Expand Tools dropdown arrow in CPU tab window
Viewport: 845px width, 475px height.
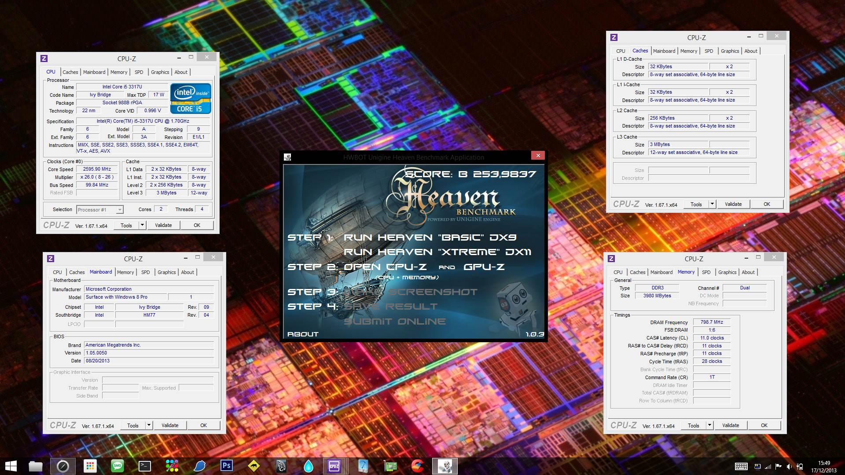142,225
